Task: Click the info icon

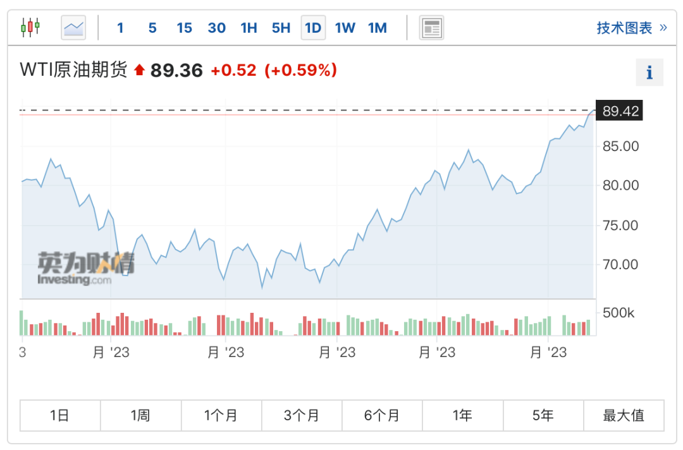Action: (x=649, y=72)
